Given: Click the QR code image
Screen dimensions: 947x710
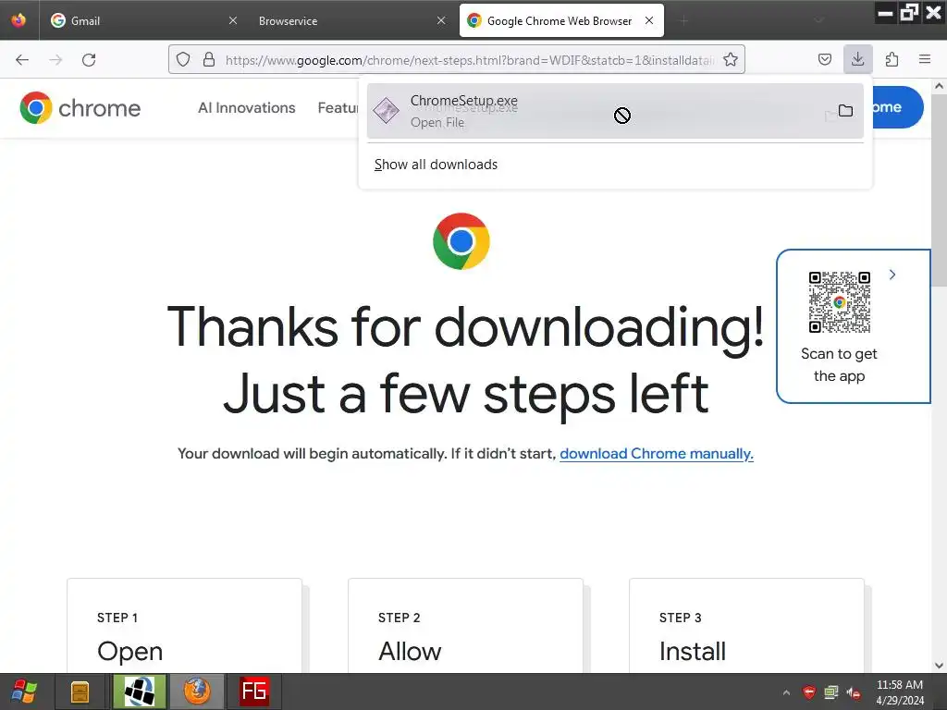Looking at the screenshot, I should pyautogui.click(x=840, y=302).
